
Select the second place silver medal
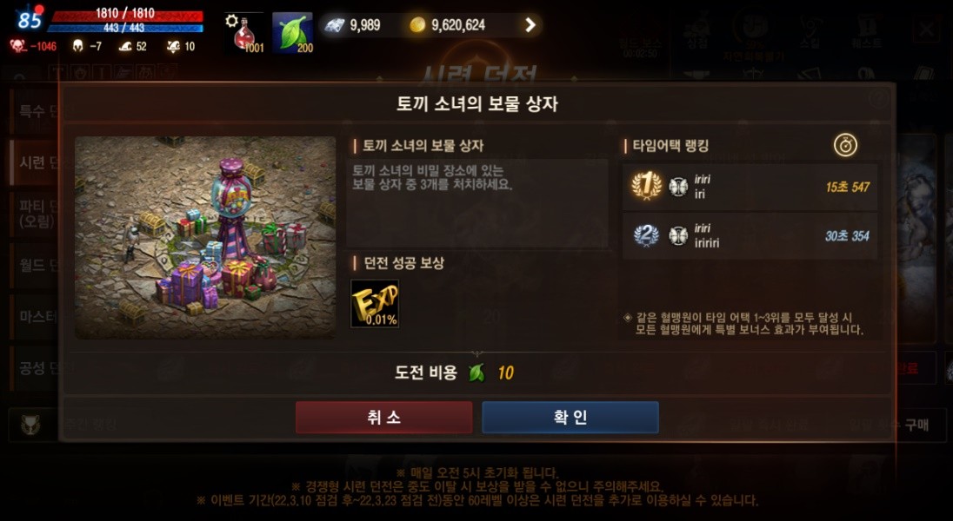point(646,235)
